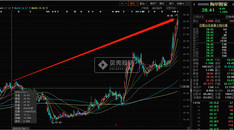The height and width of the screenshot is (130, 234).
Task: Click 均价 label in stats
Action: click(x=217, y=60)
